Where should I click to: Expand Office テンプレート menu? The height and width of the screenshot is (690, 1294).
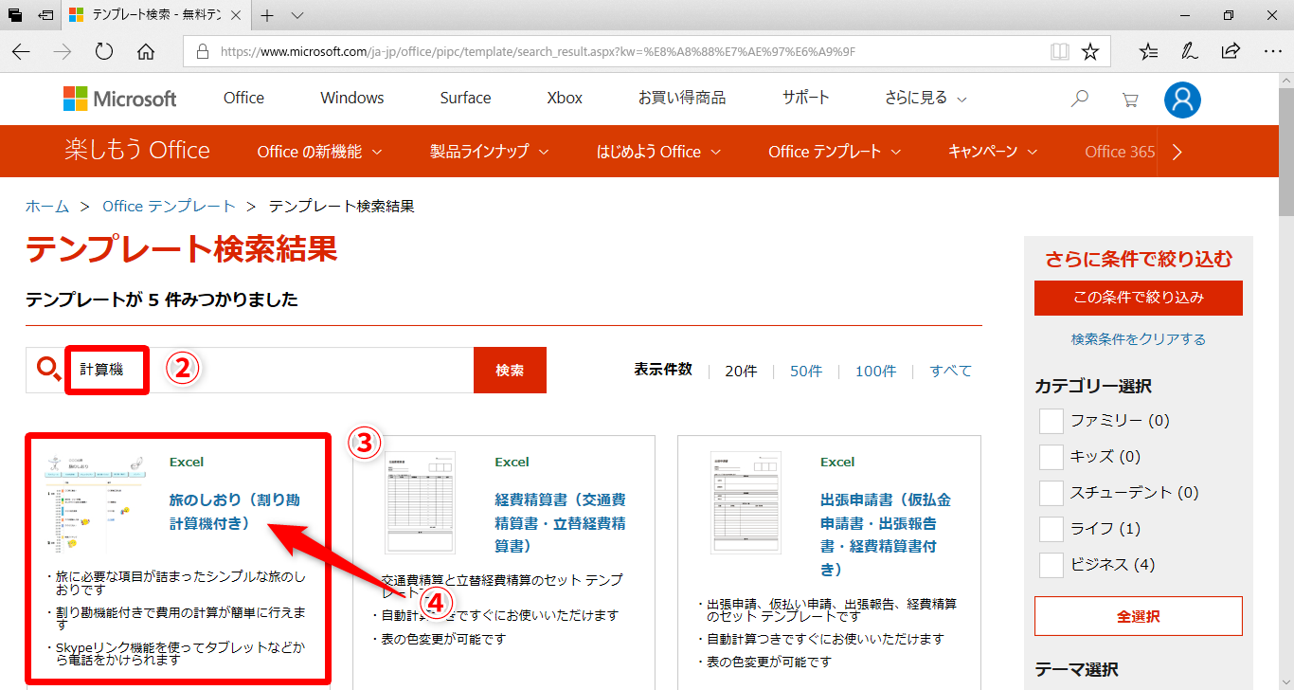pyautogui.click(x=835, y=152)
